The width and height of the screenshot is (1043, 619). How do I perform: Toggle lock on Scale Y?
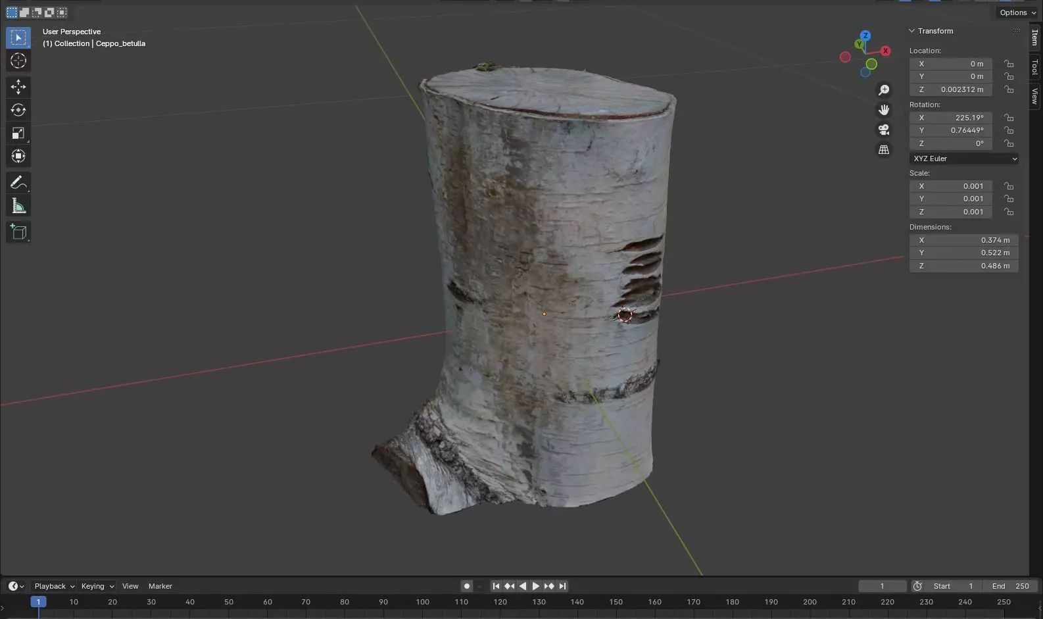click(1008, 199)
